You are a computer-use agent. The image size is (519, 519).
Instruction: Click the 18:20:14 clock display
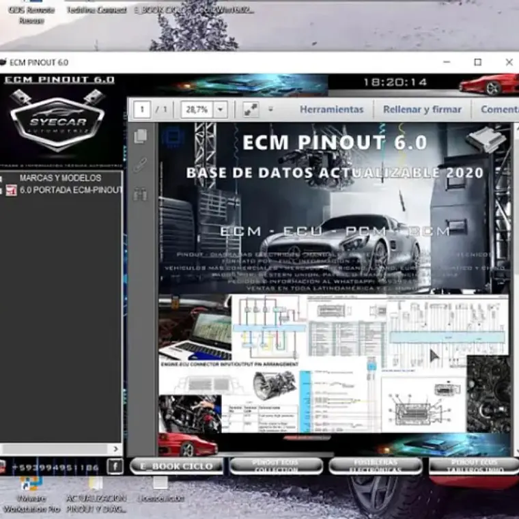[x=395, y=82]
